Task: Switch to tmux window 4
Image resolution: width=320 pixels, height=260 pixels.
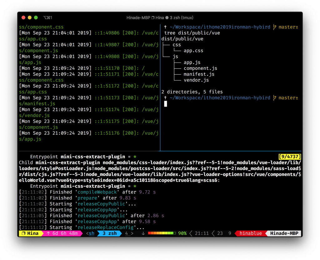Action: (127, 233)
